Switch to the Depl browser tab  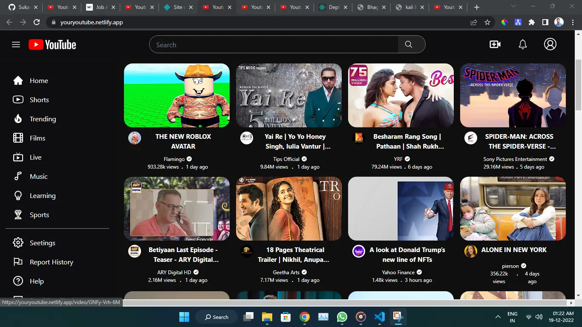click(x=334, y=7)
